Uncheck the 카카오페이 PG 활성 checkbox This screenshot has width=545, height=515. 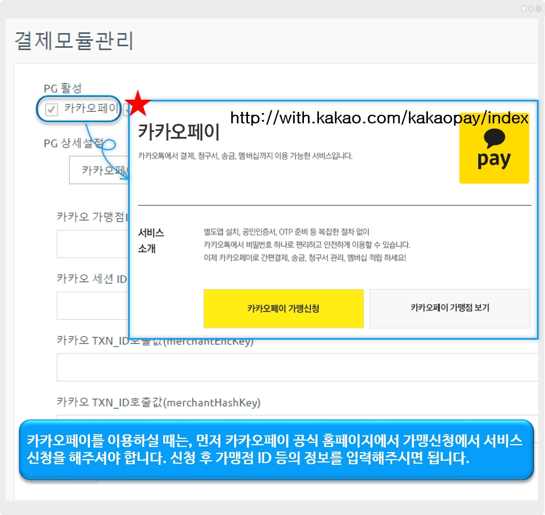coord(51,110)
